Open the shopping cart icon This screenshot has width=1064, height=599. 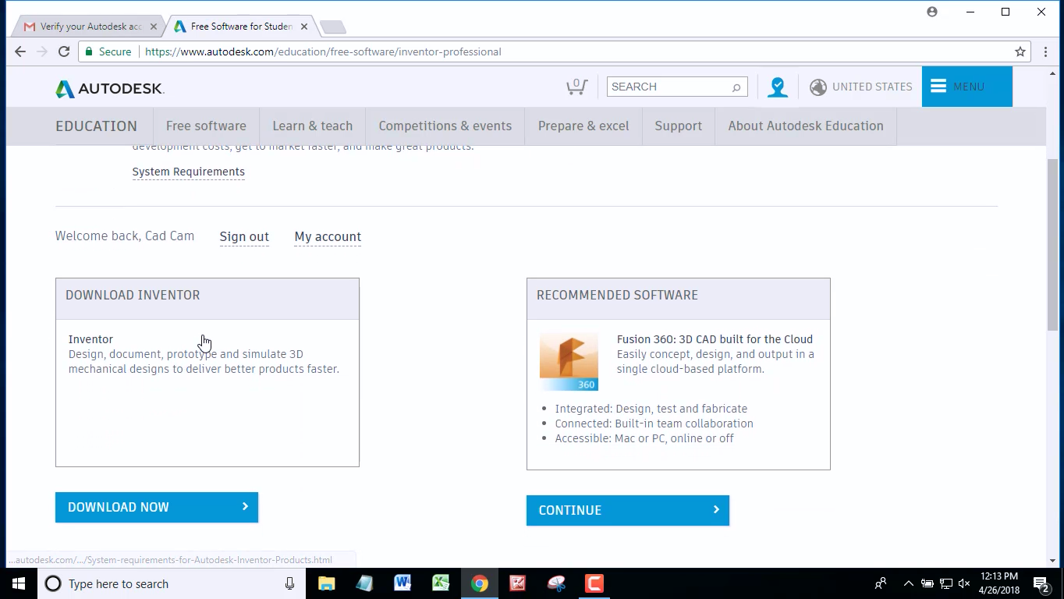click(x=576, y=87)
